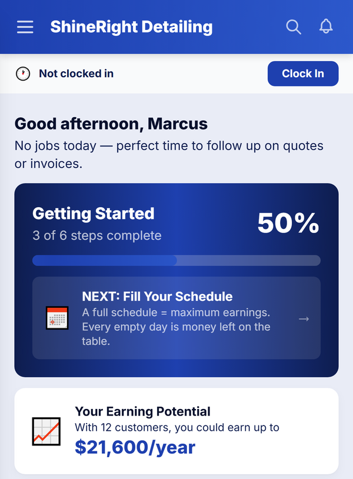Click the earnings chart icon

point(46,431)
